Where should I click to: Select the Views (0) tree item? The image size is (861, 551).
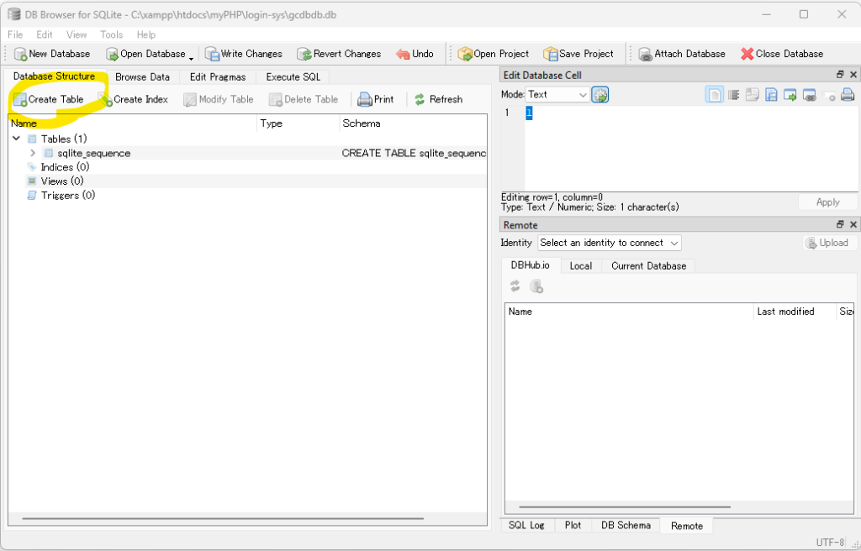click(61, 181)
